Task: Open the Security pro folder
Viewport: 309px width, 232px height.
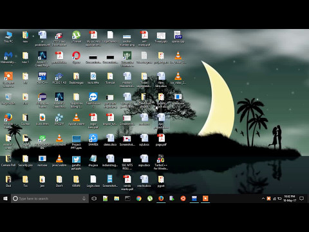Action: 25,160
